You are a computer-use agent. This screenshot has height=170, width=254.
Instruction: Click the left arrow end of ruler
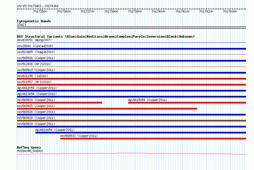tap(18, 9)
